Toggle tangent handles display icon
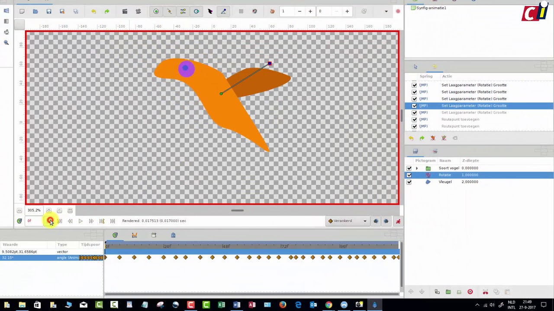This screenshot has width=554, height=311. point(183,11)
